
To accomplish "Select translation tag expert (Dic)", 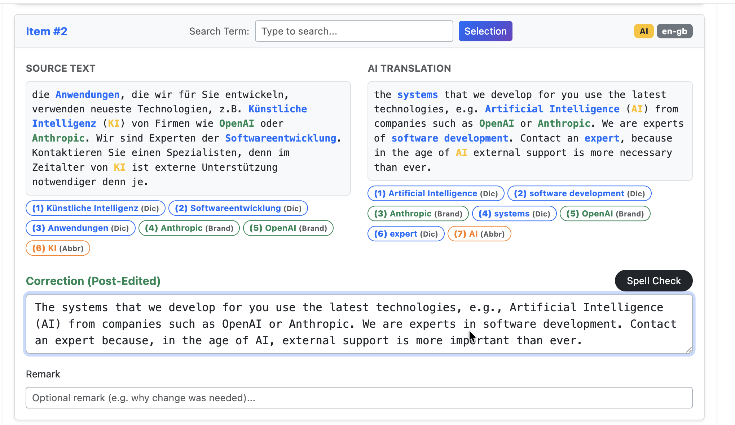I will point(406,234).
